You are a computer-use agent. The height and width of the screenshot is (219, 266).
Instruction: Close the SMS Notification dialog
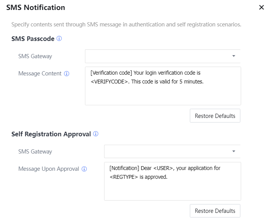coord(261,8)
